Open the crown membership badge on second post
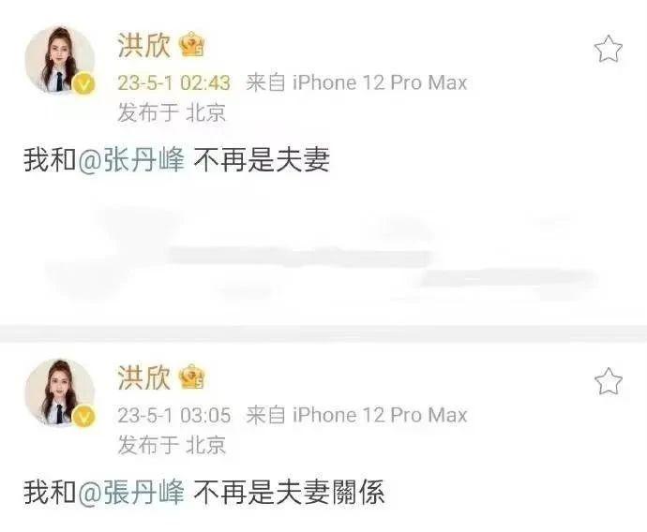 click(x=192, y=377)
